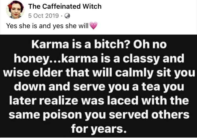Click the pink growing heart emoji
The width and height of the screenshot is (197, 138).
click(94, 26)
